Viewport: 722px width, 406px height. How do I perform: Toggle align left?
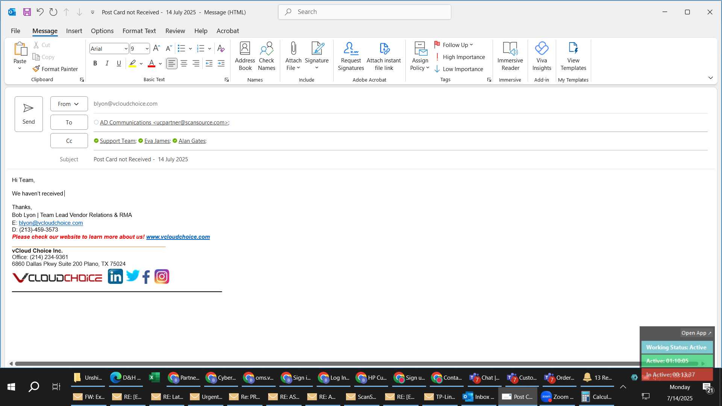[x=171, y=64]
